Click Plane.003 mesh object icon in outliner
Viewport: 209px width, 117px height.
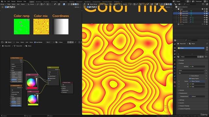(x=181, y=13)
